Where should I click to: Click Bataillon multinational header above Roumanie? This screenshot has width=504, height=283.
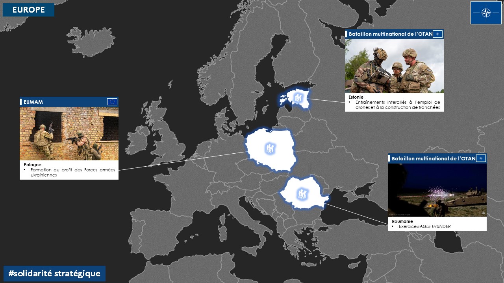(437, 158)
